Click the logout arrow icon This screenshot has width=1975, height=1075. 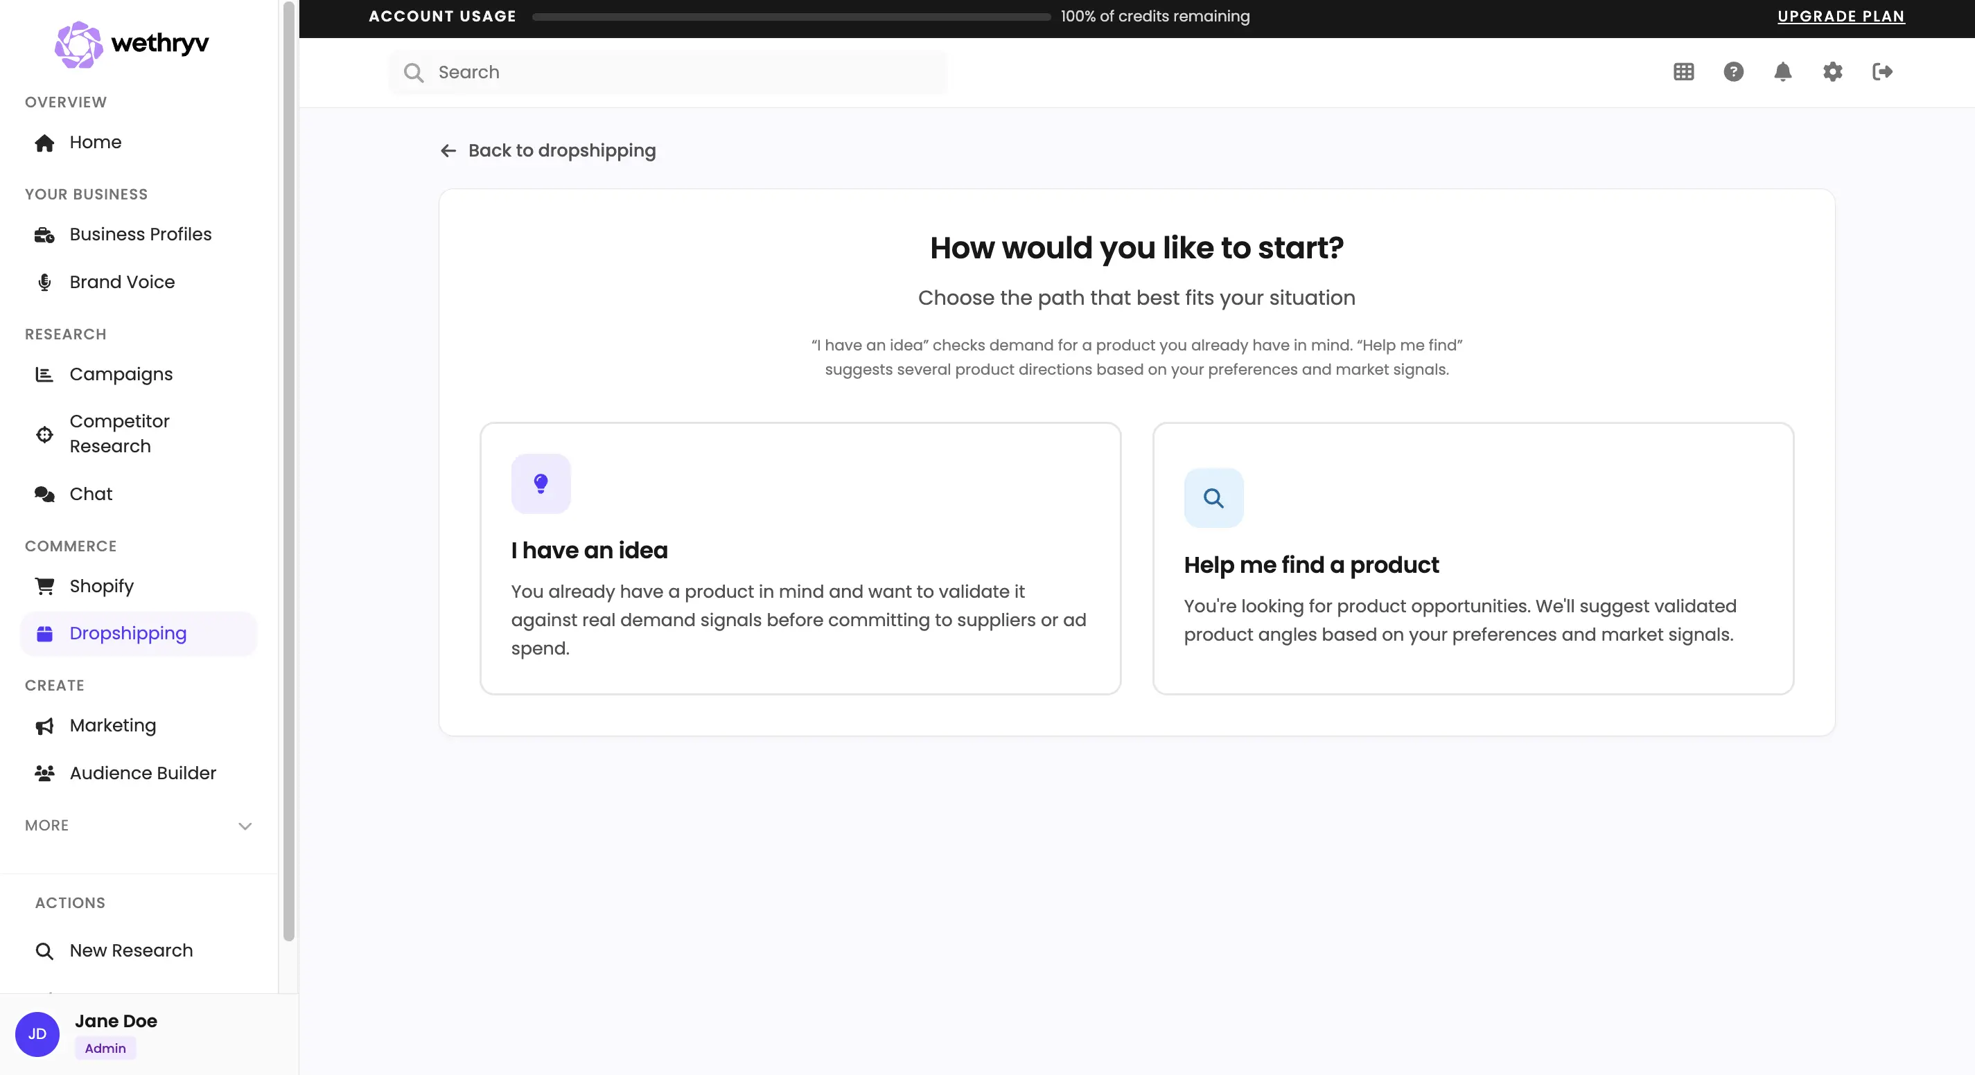(1882, 72)
